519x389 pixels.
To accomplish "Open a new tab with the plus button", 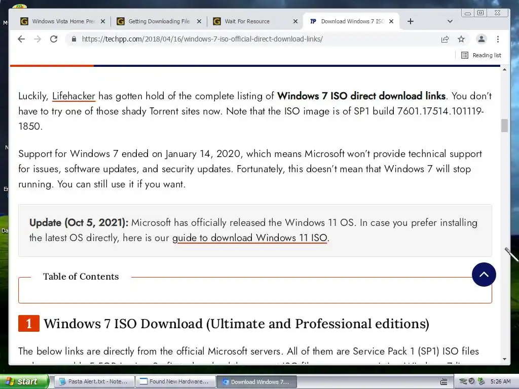I will tap(411, 21).
